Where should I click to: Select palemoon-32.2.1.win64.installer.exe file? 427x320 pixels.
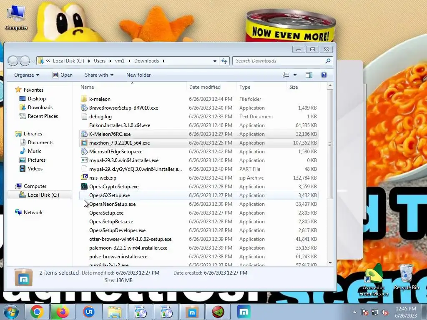(128, 248)
